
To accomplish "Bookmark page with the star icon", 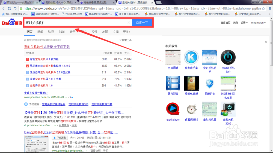I will coord(263,8).
